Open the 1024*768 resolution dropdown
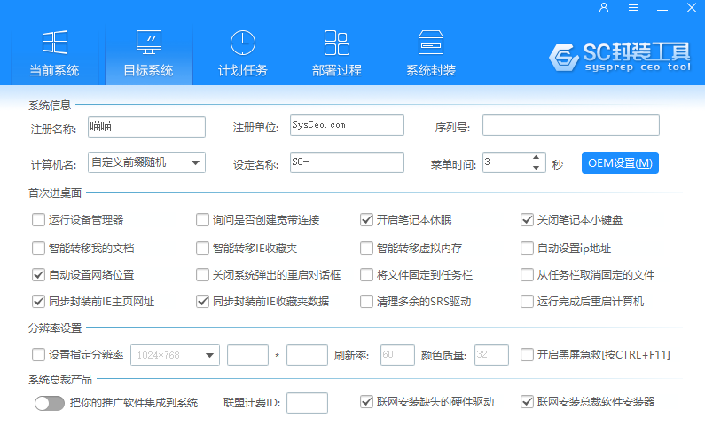The image size is (705, 442). pyautogui.click(x=211, y=355)
